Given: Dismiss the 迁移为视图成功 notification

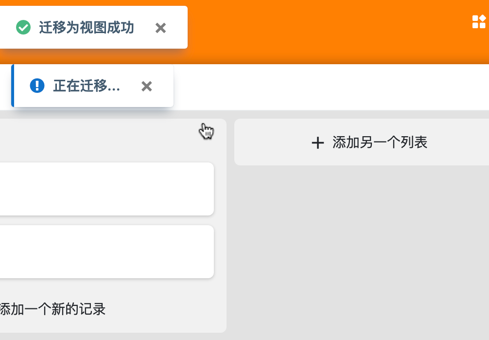Looking at the screenshot, I should [160, 28].
